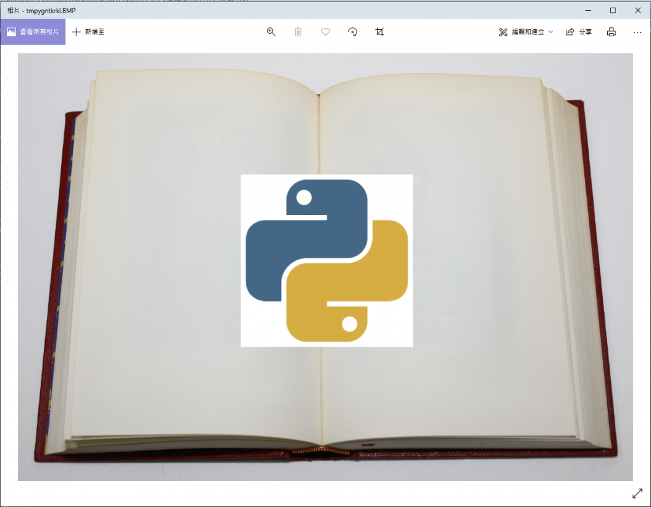This screenshot has height=507, width=651.
Task: Open the 編輯和建立 menu
Action: tap(526, 32)
